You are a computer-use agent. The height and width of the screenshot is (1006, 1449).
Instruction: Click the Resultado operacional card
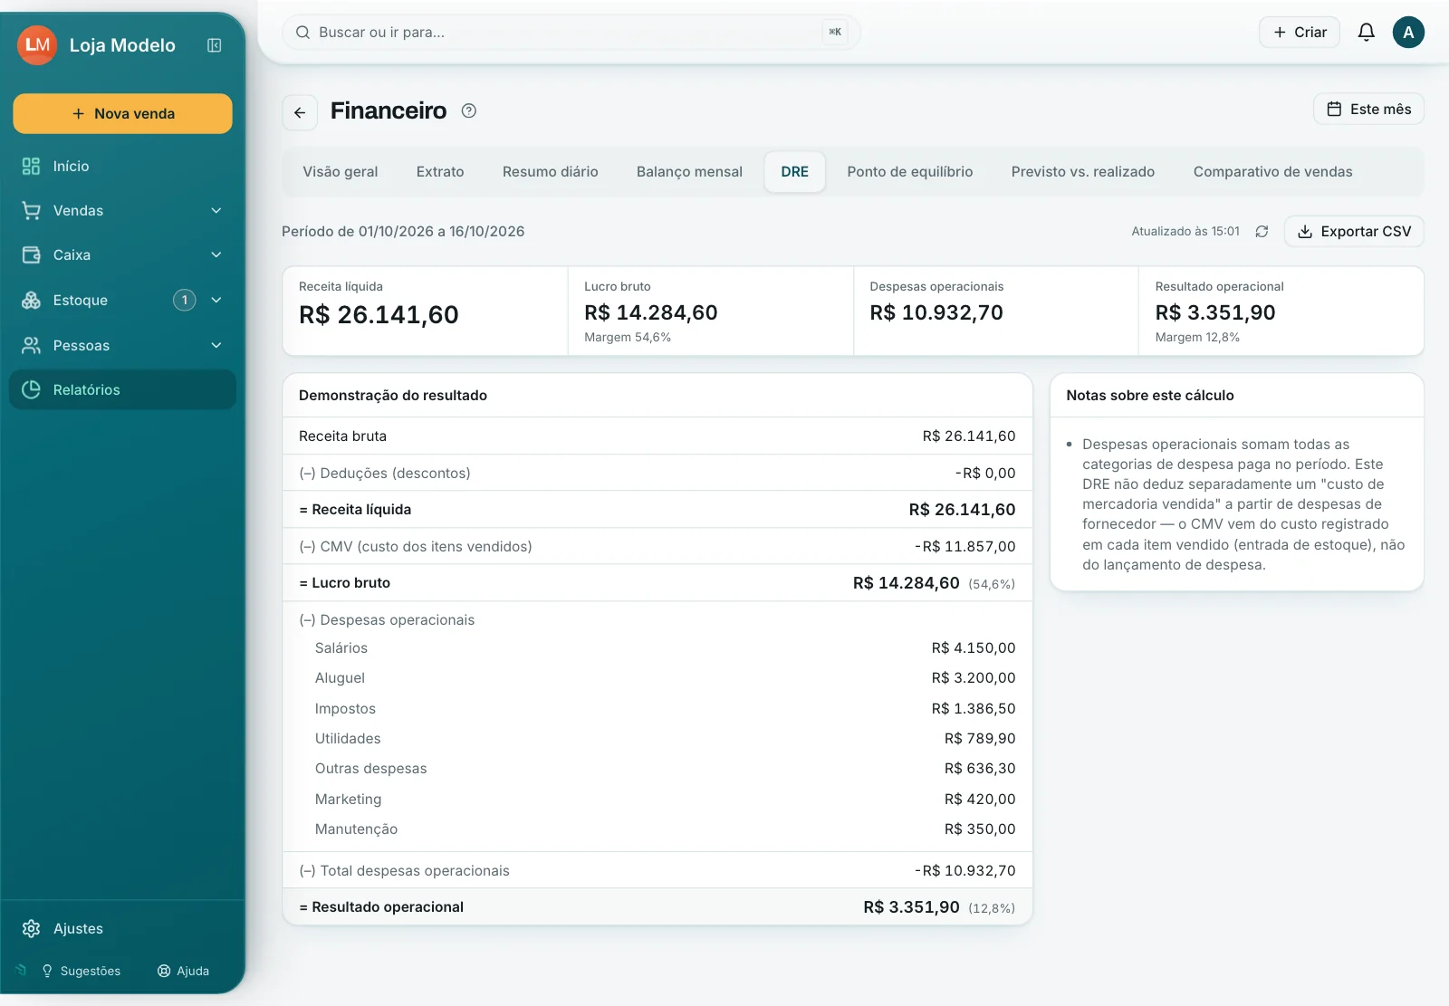pyautogui.click(x=1281, y=311)
